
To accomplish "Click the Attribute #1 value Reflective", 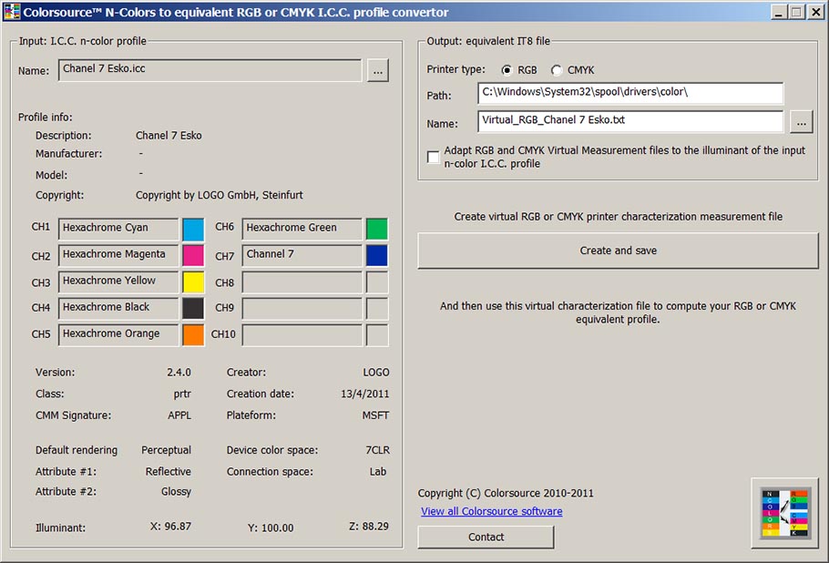I will [x=169, y=472].
